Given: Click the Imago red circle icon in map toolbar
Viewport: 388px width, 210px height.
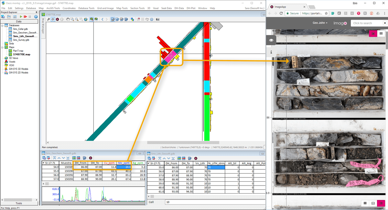Looking at the screenshot, I should tap(57, 19).
